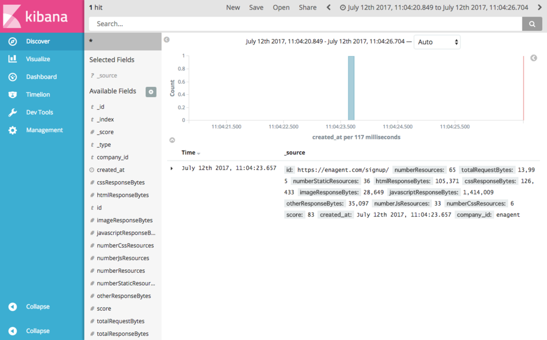The width and height of the screenshot is (547, 340).
Task: Select the totalResponseBytes field
Action: [122, 334]
